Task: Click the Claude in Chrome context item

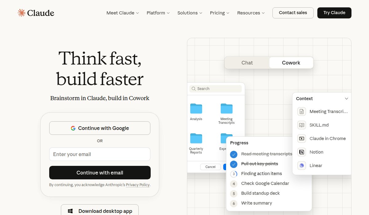Action: [327, 139]
